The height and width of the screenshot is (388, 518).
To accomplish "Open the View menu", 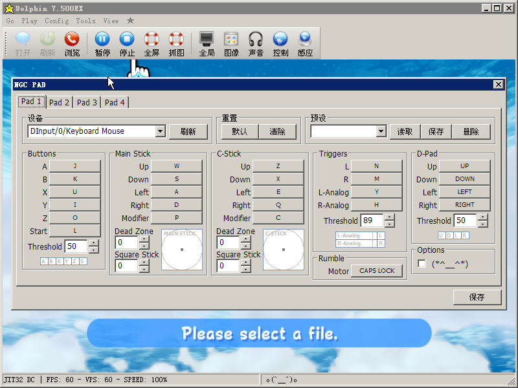I will click(x=111, y=21).
